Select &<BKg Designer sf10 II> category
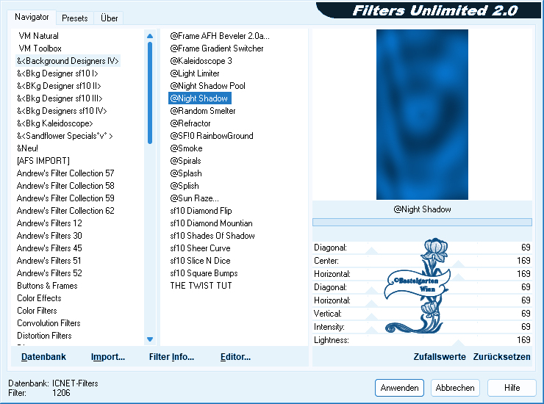 coord(59,86)
